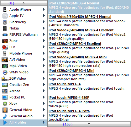
Task: Open the Mp4 Video category
Action: [x=24, y=66]
